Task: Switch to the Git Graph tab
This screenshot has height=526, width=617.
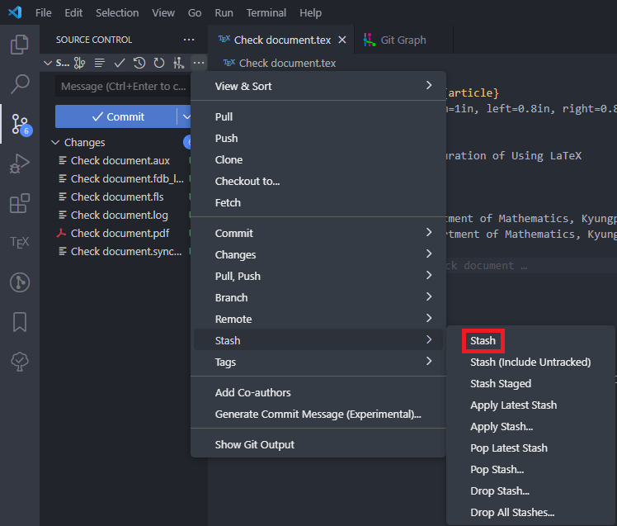Action: tap(403, 40)
